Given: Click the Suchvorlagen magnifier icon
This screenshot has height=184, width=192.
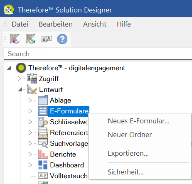Looking at the screenshot, I should (43, 143).
